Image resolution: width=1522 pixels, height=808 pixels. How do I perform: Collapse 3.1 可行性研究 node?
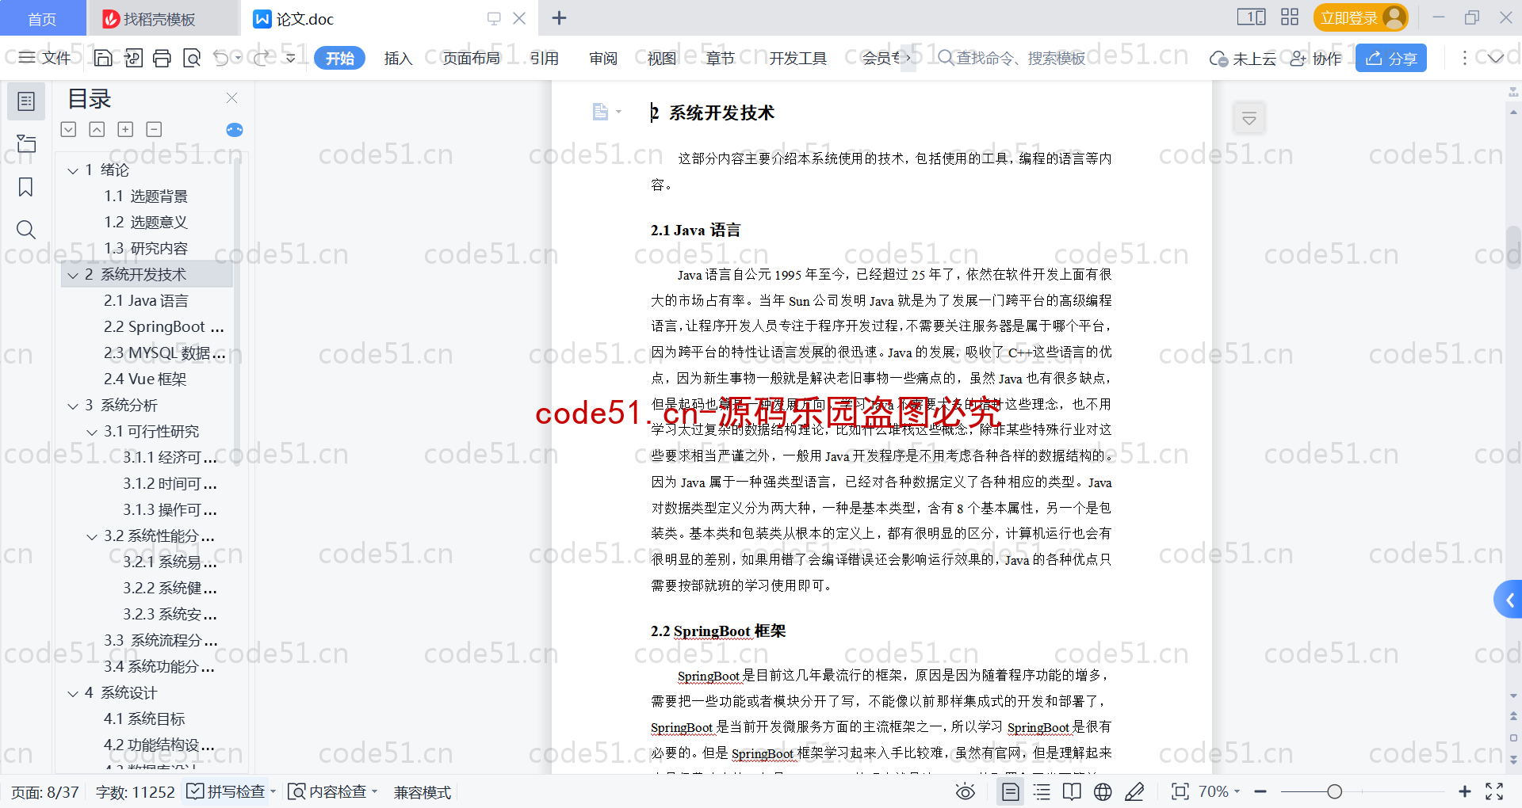click(92, 432)
